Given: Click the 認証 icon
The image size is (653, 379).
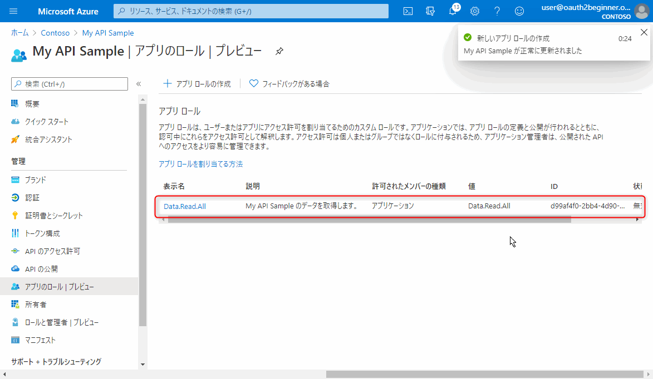Looking at the screenshot, I should [x=15, y=197].
